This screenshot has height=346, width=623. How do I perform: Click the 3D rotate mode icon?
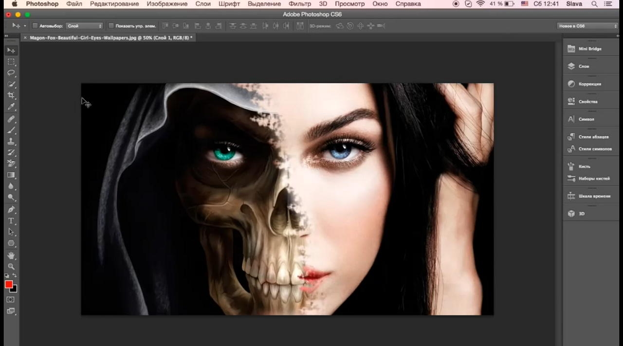339,26
